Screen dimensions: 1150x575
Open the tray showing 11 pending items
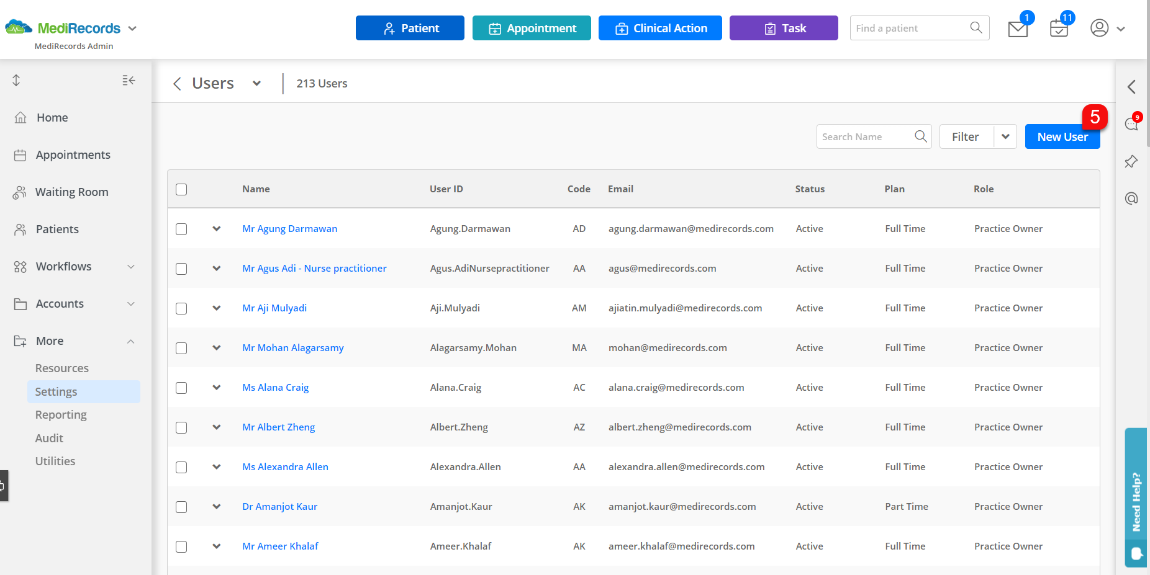tap(1058, 28)
